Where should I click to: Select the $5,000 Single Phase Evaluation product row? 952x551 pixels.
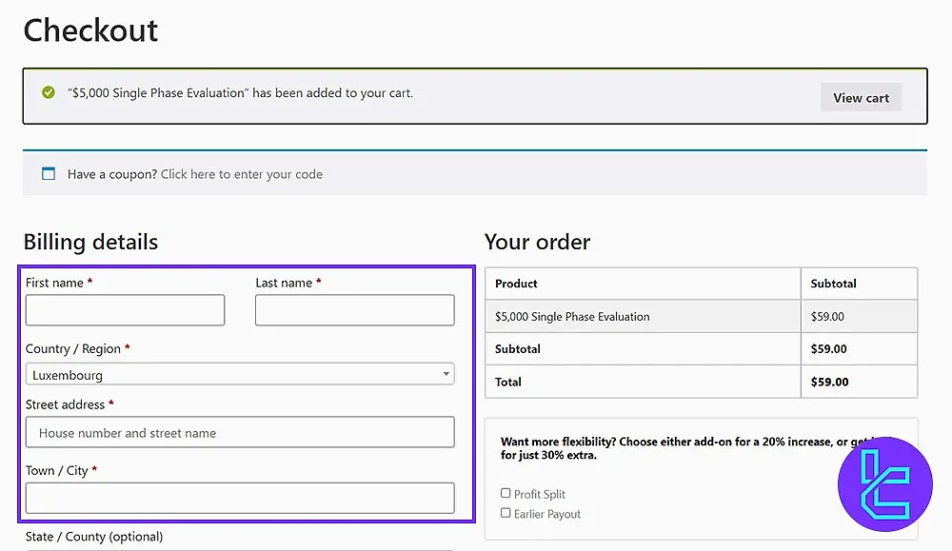coord(572,317)
